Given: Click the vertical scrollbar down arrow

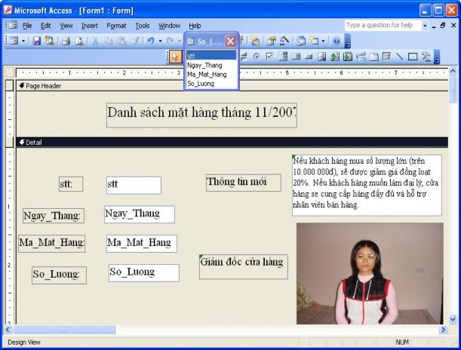Looking at the screenshot, I should pyautogui.click(x=453, y=319).
